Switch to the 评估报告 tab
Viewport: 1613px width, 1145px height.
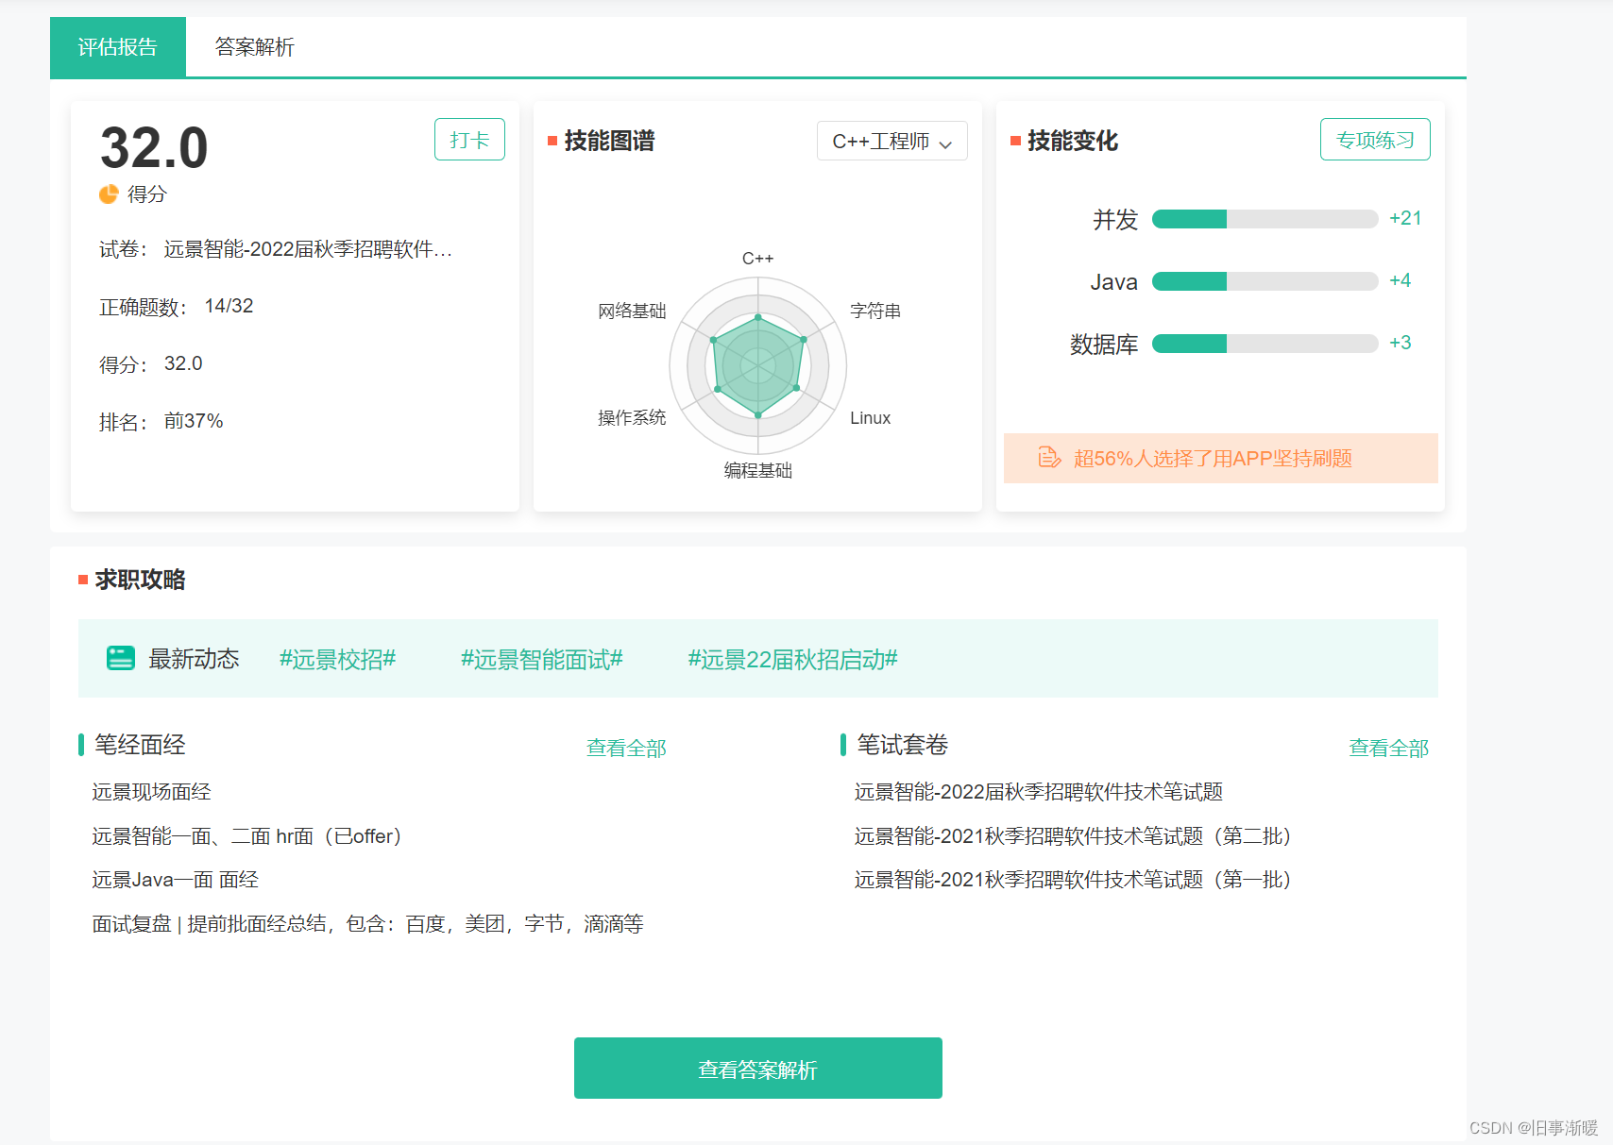[118, 47]
